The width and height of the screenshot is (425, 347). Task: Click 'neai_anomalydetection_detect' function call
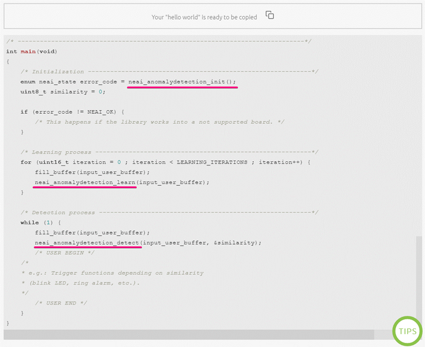tap(87, 243)
